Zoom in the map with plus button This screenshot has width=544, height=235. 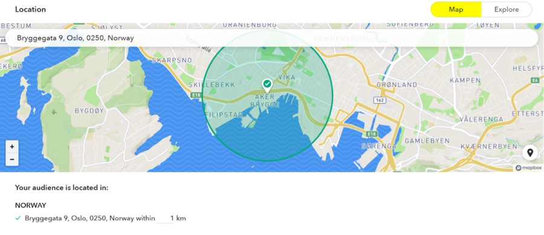click(x=12, y=147)
